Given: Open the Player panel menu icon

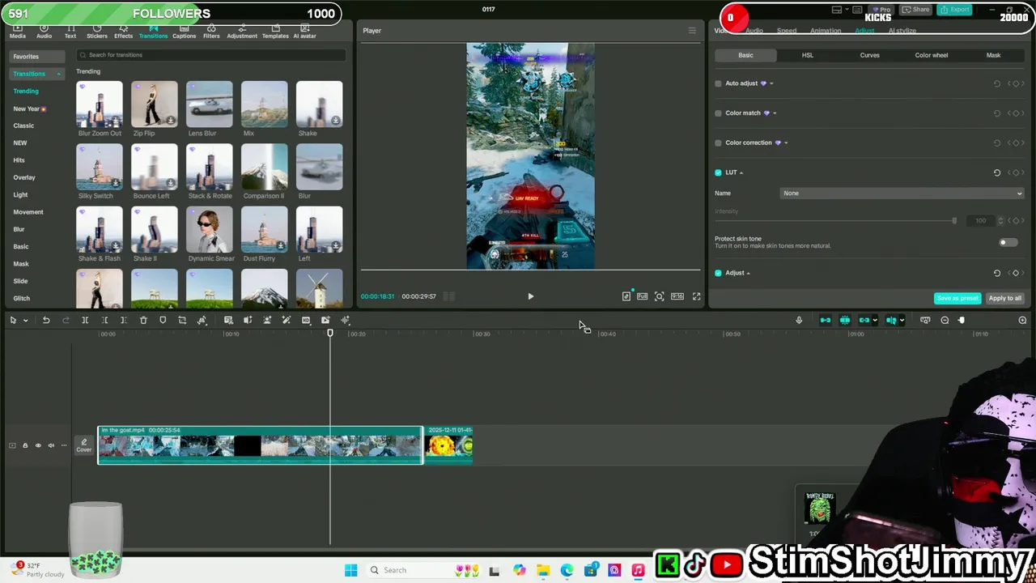Looking at the screenshot, I should [x=692, y=31].
